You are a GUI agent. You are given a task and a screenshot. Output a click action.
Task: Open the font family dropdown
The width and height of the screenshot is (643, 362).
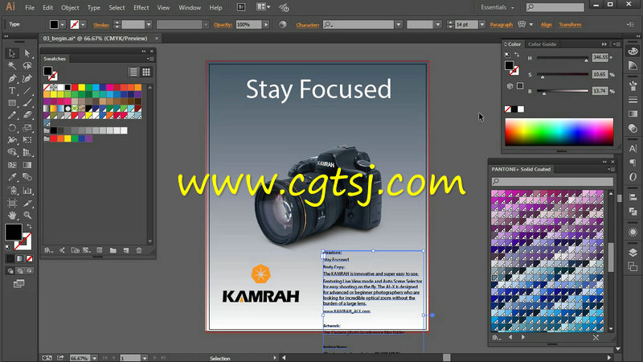(x=398, y=25)
